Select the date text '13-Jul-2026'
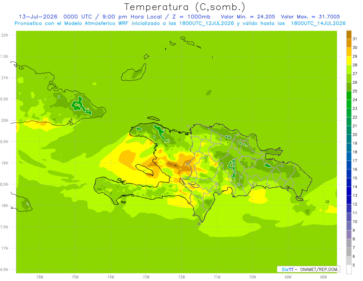Image resolution: width=363 pixels, height=281 pixels. (38, 17)
